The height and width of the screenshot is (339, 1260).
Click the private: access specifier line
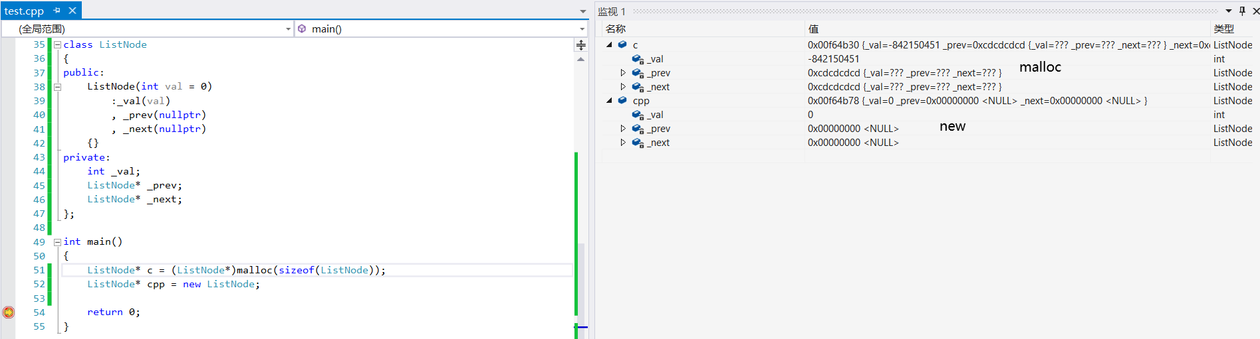coord(86,157)
